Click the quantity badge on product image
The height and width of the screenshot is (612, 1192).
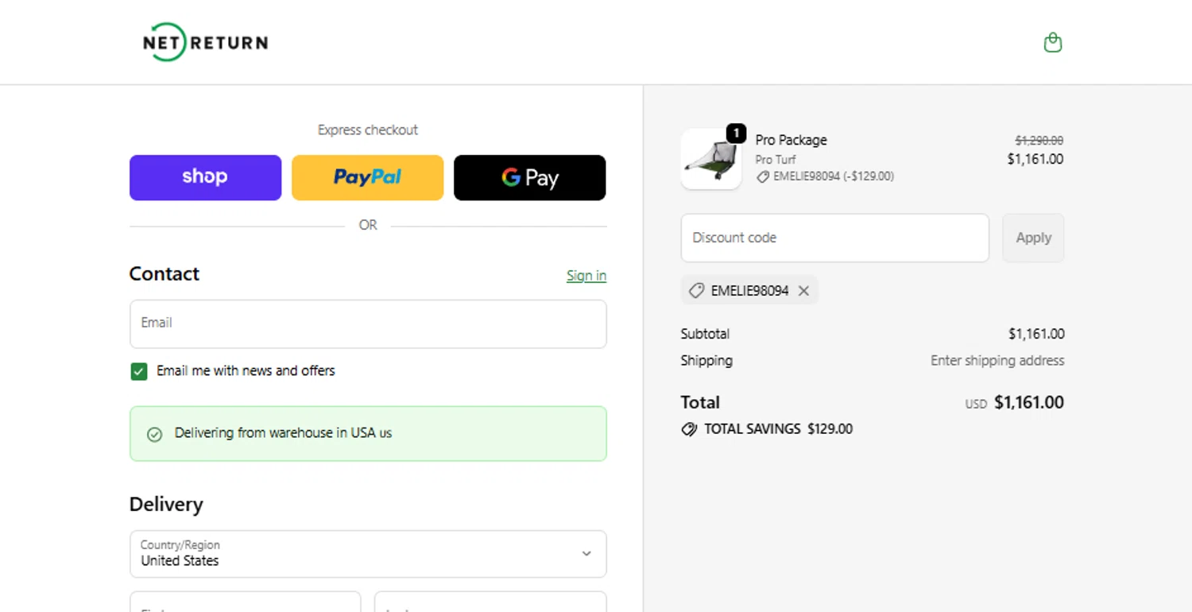[736, 134]
